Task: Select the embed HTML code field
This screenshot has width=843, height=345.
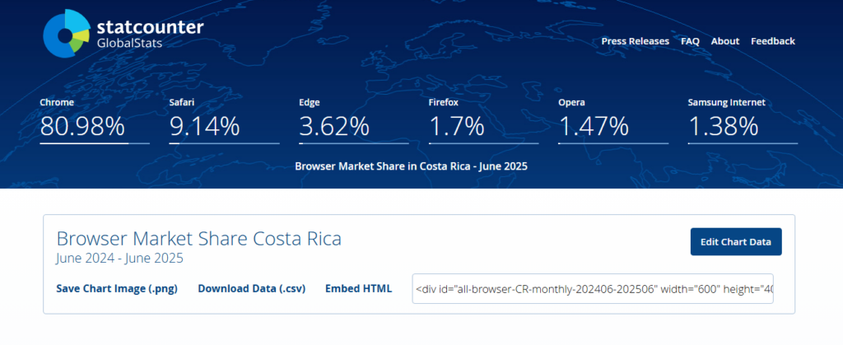Action: pyautogui.click(x=593, y=288)
